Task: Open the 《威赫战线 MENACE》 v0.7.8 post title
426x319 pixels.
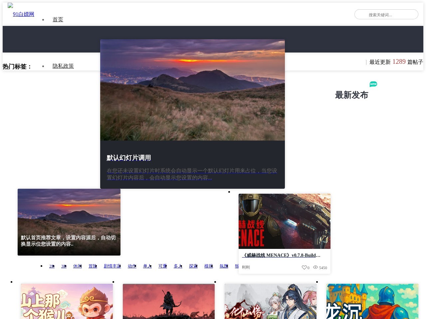Action: [281, 255]
